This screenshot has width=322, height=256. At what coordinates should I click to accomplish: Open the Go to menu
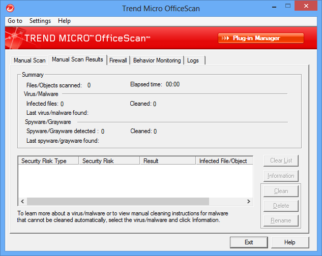click(x=15, y=21)
